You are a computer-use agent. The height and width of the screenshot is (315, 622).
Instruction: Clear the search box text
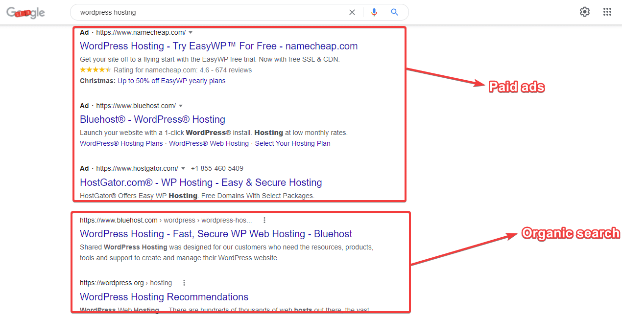point(352,12)
